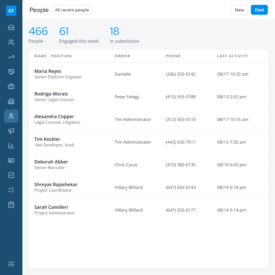Open the ID card icon in the sidebar
Screen dimensions: 275x275
pos(11,160)
